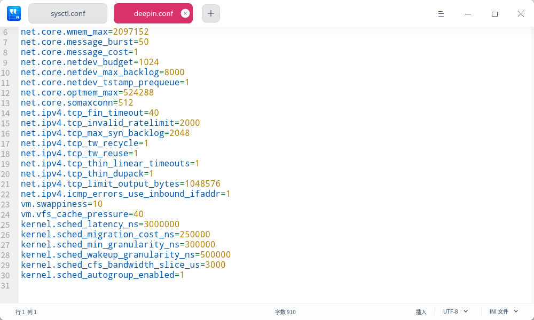Viewport: 534px width, 320px height.
Task: Click the maximize window icon
Action: (494, 14)
